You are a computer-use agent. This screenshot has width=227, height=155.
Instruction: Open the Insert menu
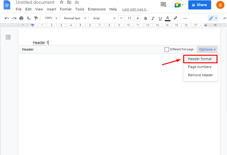click(x=51, y=9)
